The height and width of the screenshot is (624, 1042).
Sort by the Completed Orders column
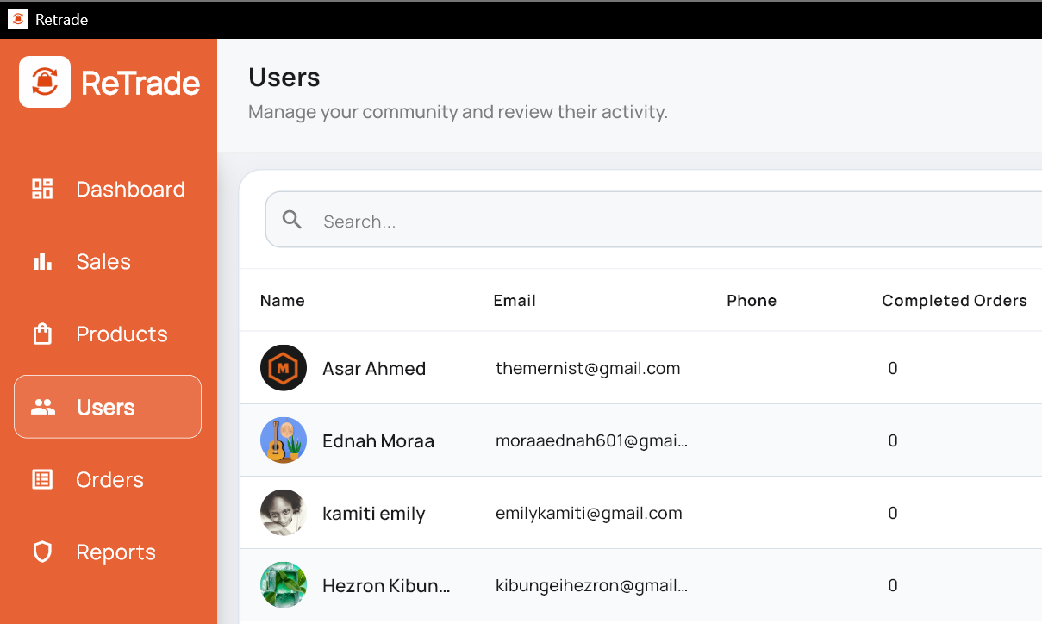(x=954, y=300)
